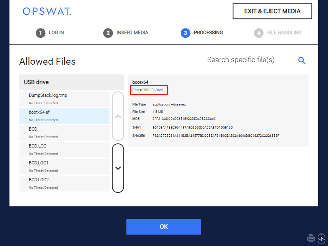Click the printer icon in the corner

click(x=311, y=238)
